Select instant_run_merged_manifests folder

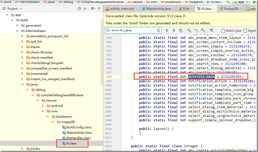pos(53,79)
